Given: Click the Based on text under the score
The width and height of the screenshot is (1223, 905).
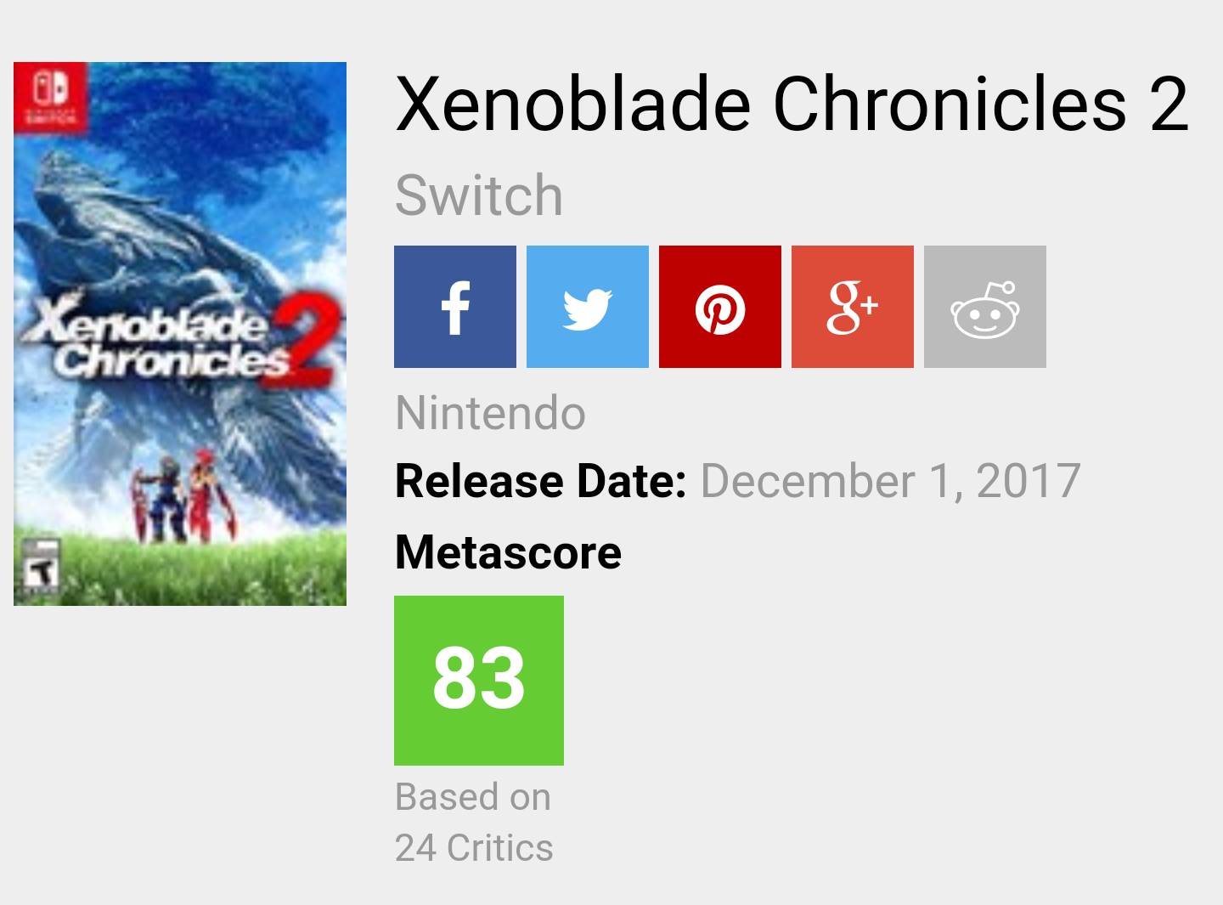Looking at the screenshot, I should (x=473, y=797).
